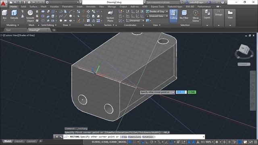
Task: Click the Plot (printer) icon in Quick Access
Action: click(x=29, y=2)
